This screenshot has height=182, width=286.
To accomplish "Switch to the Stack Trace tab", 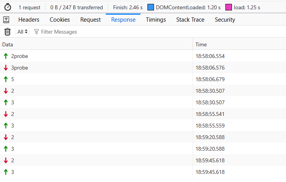I will (x=190, y=20).
